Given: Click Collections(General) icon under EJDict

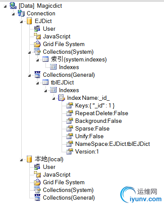Looking at the screenshot, I should click(x=37, y=75).
